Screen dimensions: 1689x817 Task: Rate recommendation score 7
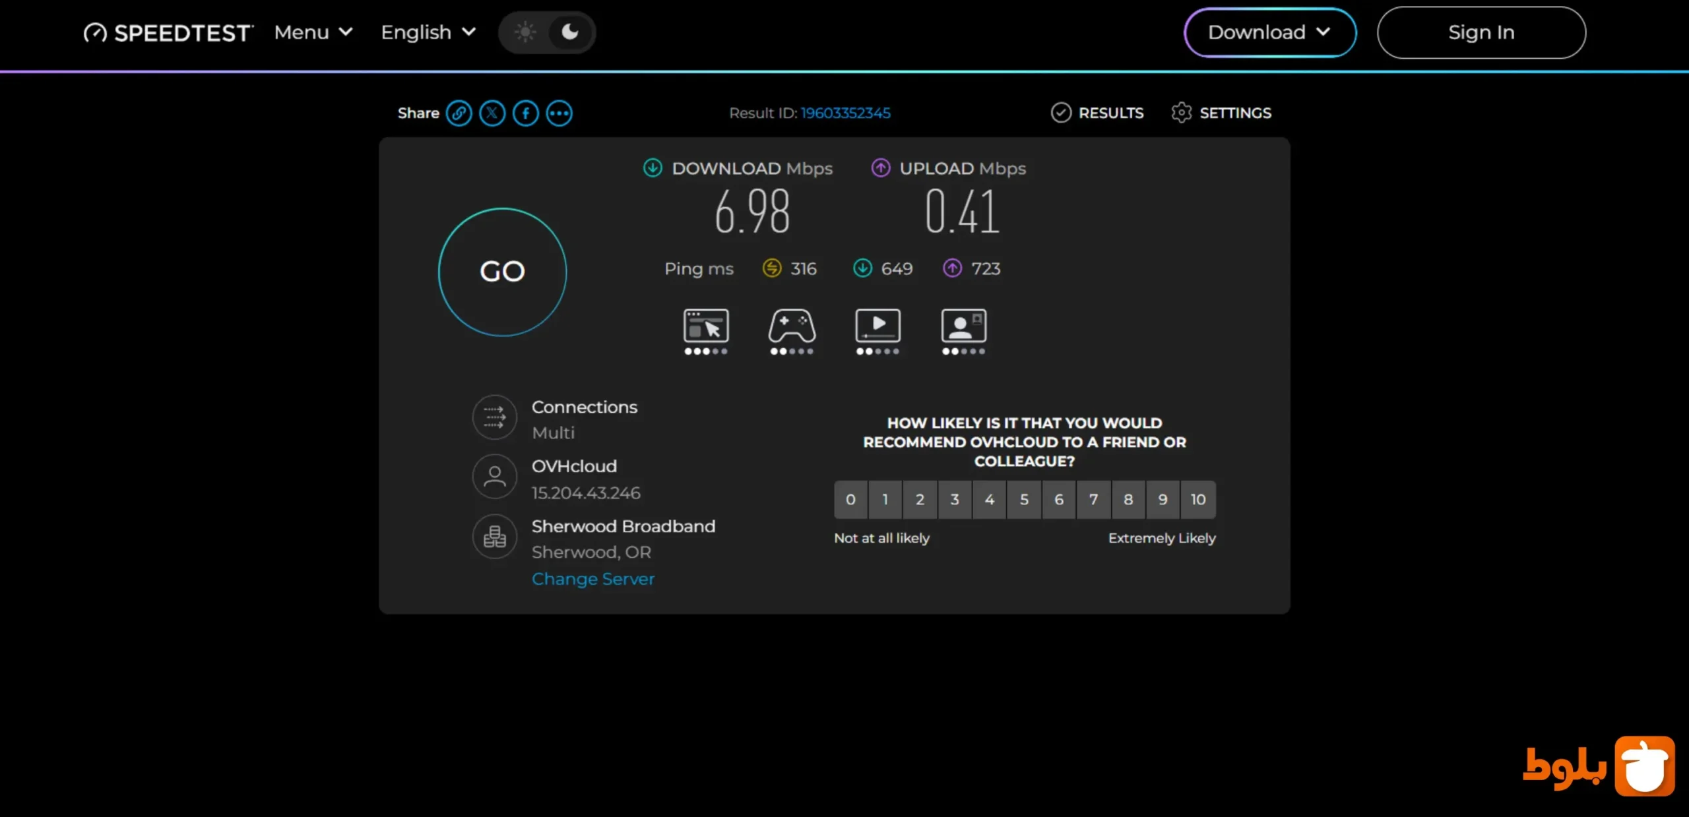click(x=1094, y=500)
